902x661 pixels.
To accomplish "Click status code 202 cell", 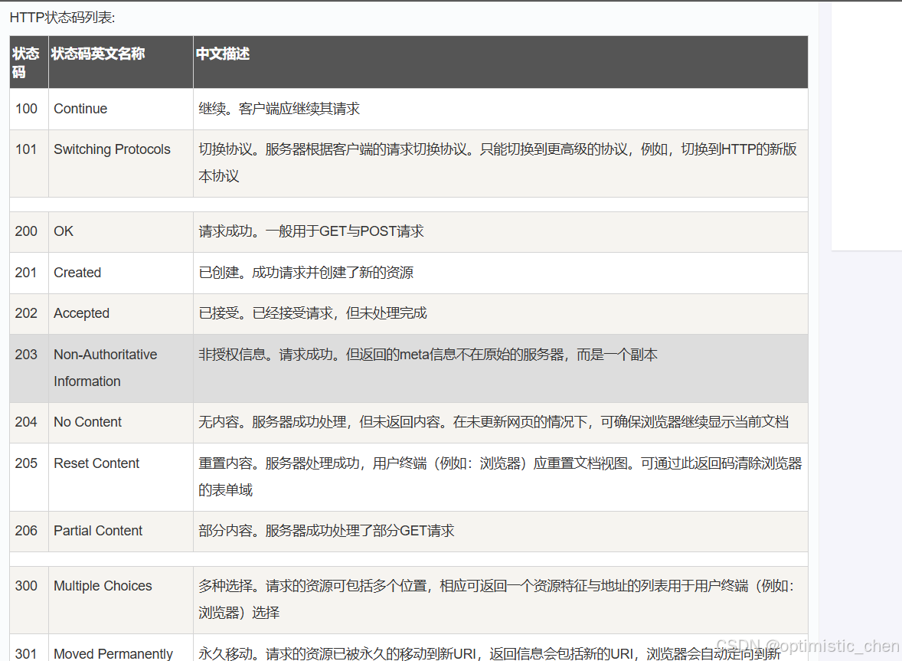I will click(x=29, y=313).
